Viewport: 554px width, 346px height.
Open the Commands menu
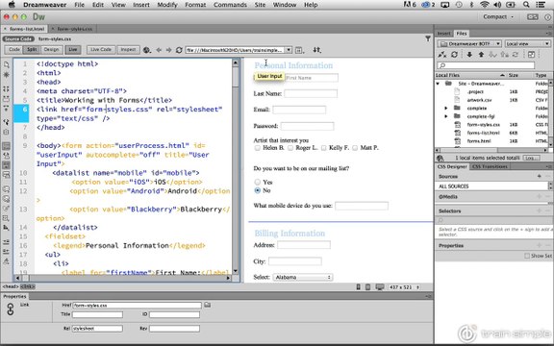click(x=230, y=5)
